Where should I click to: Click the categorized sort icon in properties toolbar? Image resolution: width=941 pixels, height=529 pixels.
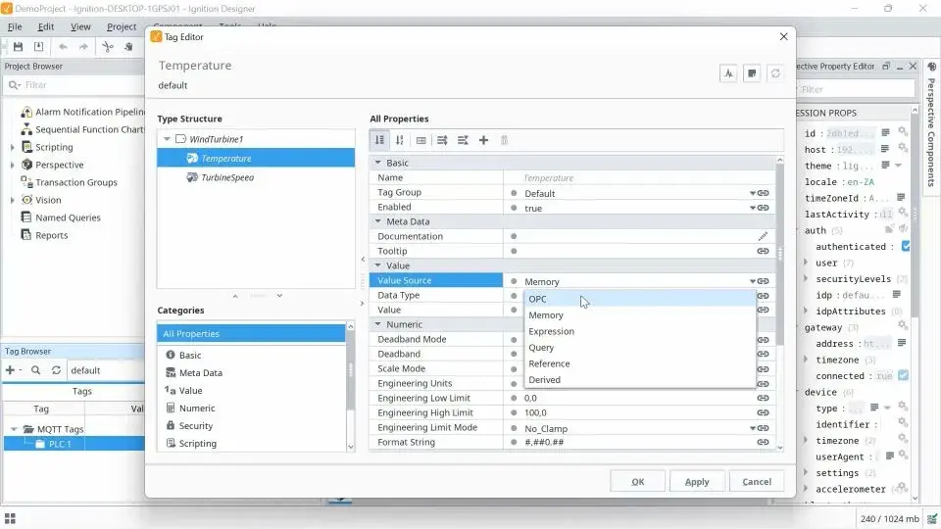(380, 140)
